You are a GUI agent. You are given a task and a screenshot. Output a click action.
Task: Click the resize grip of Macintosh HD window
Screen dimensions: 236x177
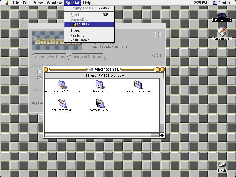point(162,135)
